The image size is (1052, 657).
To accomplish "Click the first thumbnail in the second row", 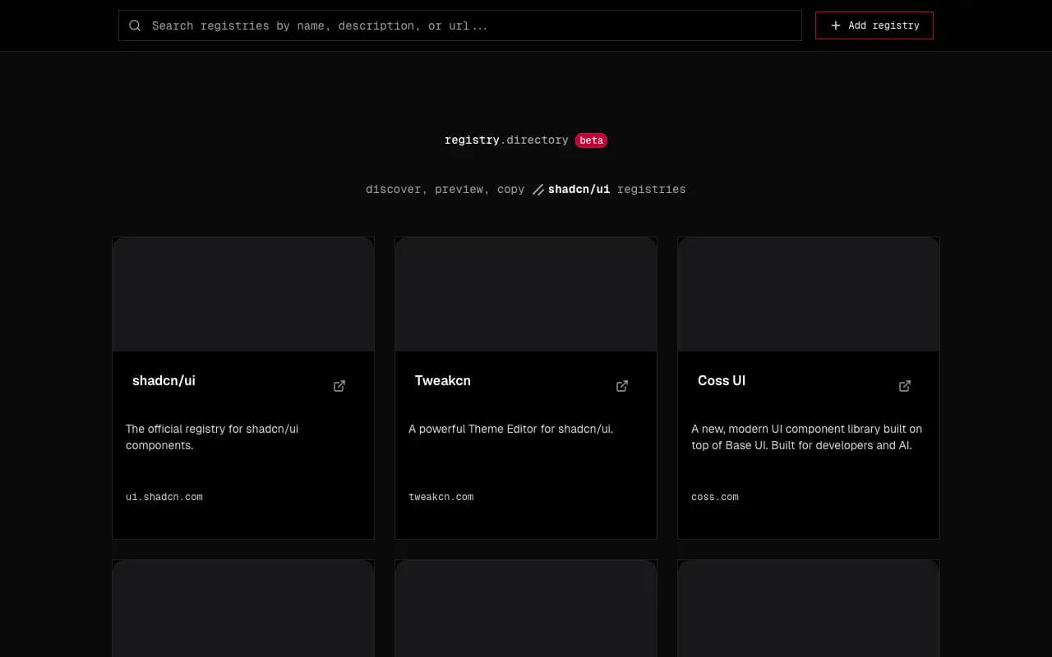I will tap(242, 612).
